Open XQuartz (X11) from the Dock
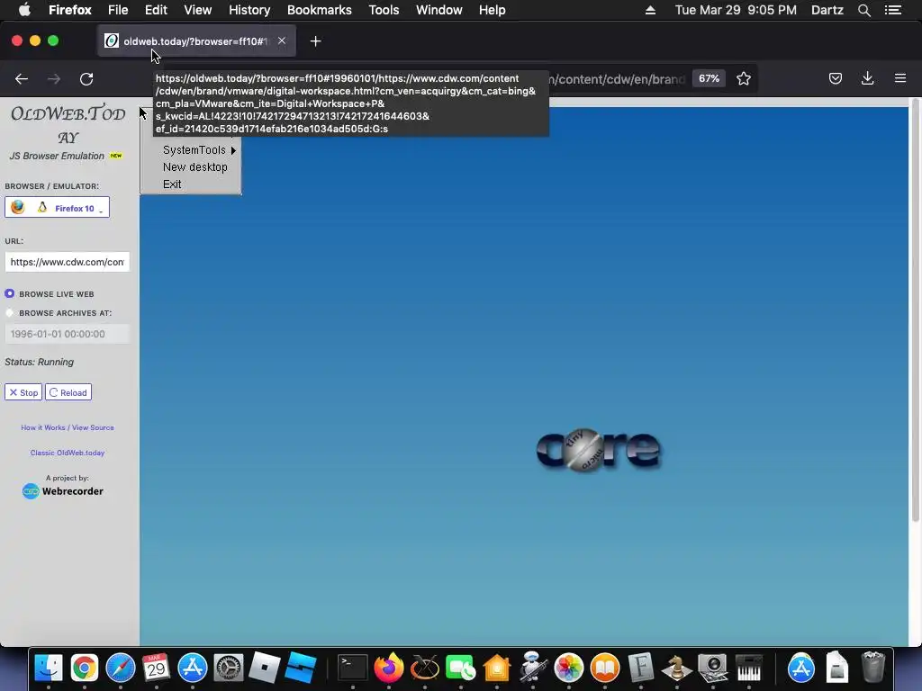Viewport: 922px width, 691px height. pyautogui.click(x=425, y=668)
